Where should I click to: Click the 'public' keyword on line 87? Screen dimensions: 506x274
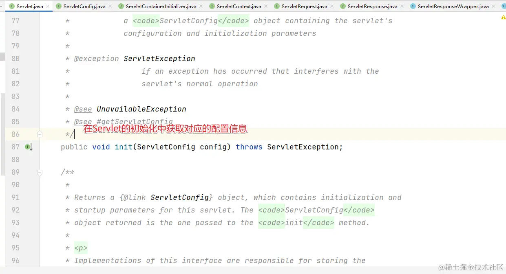point(74,147)
